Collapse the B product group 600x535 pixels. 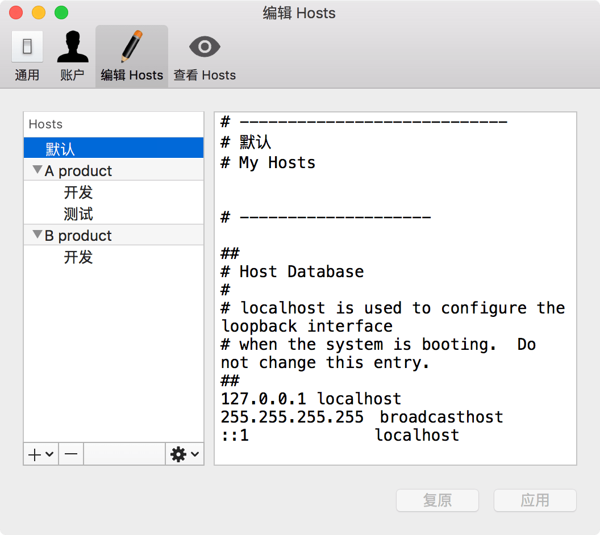[x=37, y=234]
